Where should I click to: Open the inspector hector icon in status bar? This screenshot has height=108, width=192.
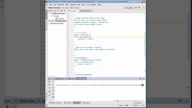pos(143,106)
